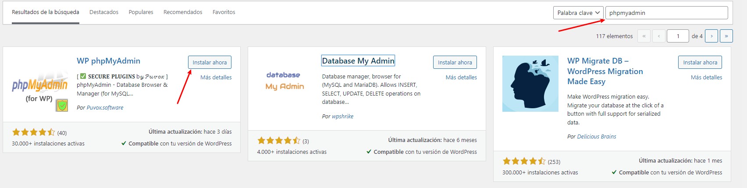Click the Database My Admin plugin icon
This screenshot has height=188, width=747.
click(285, 81)
